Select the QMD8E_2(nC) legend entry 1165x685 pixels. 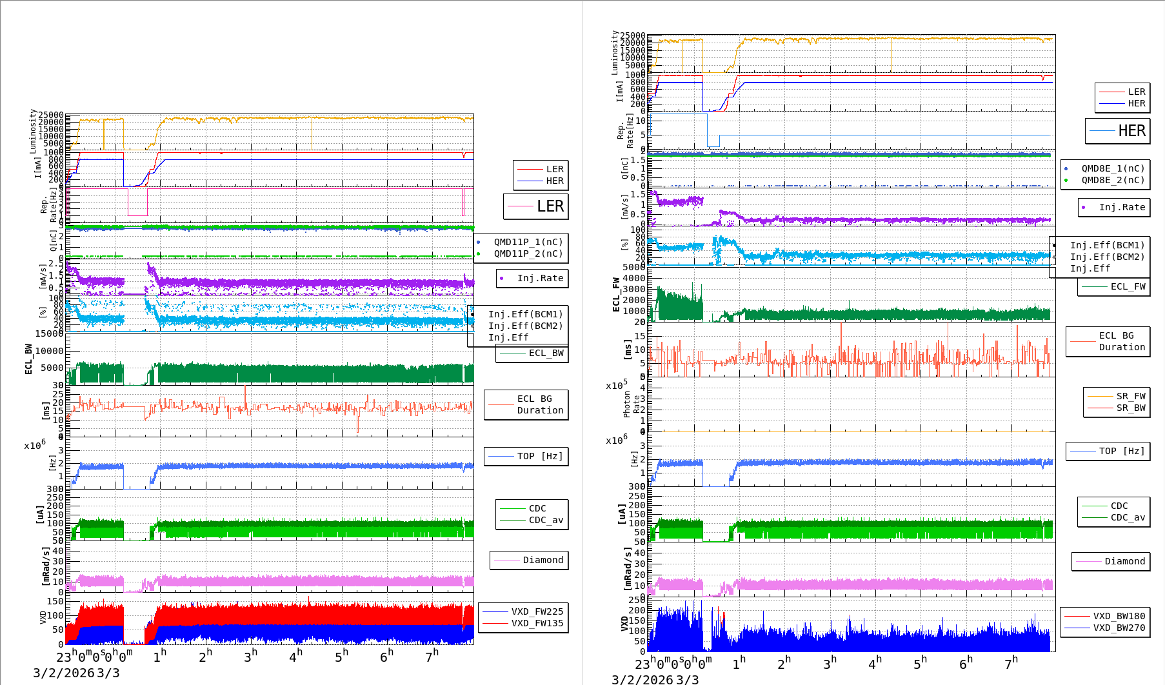1112,180
